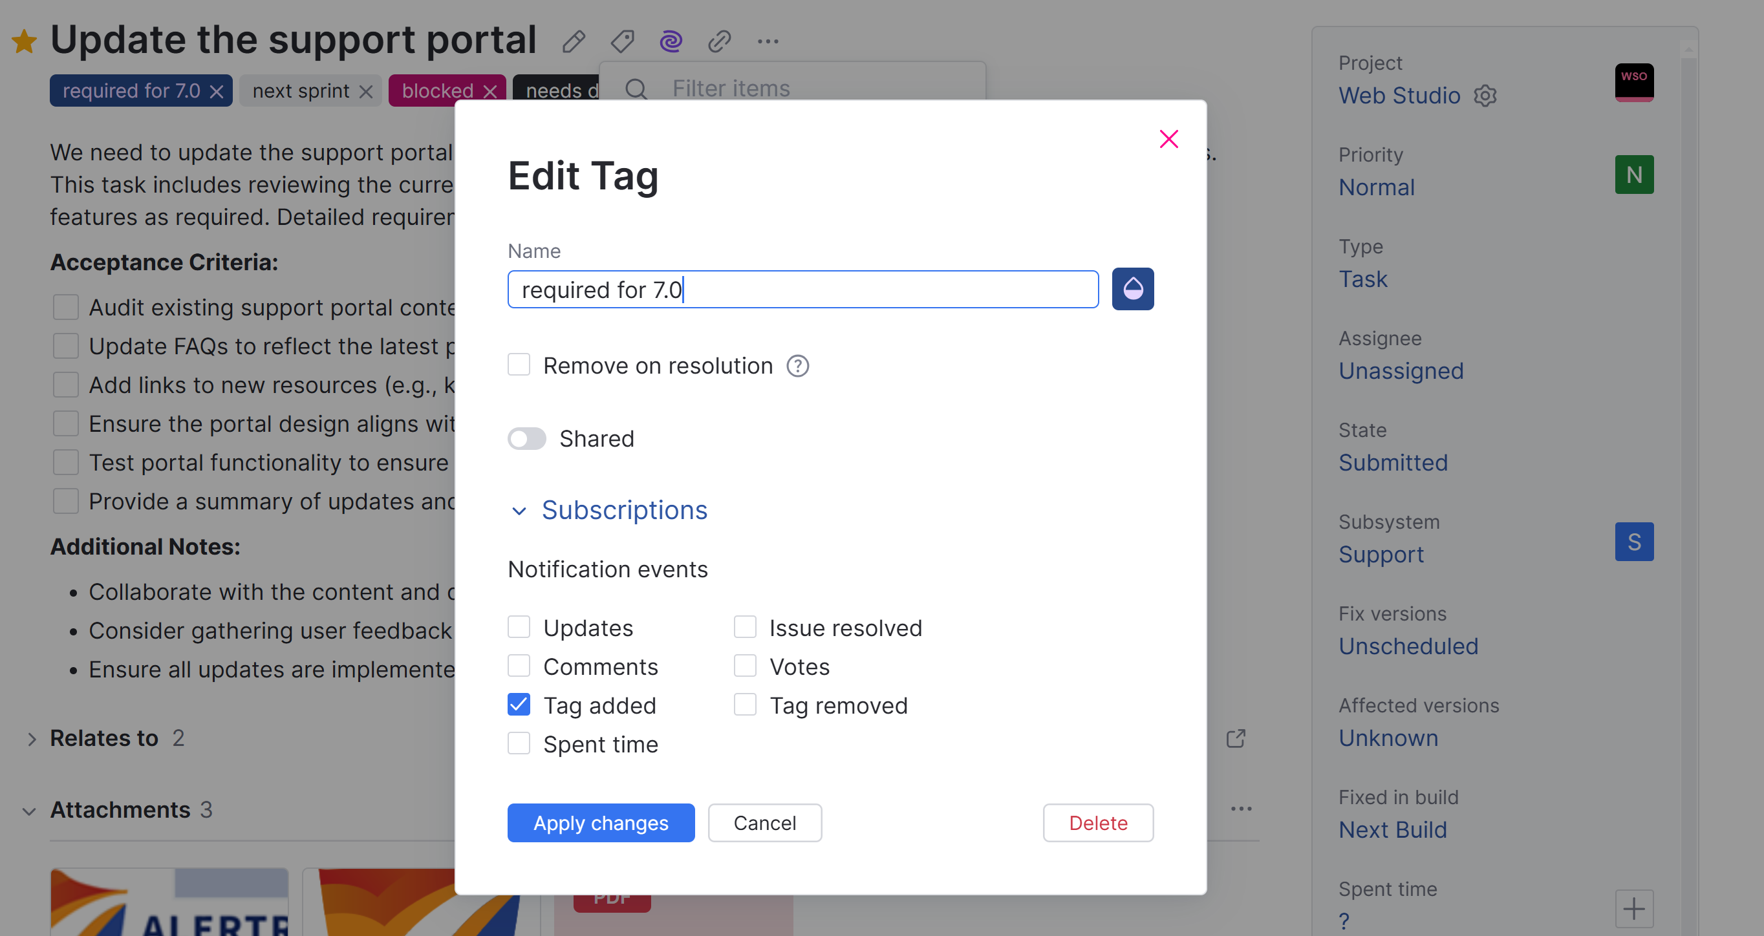Select the AI assistant spiral icon
This screenshot has width=1764, height=936.
pyautogui.click(x=670, y=41)
